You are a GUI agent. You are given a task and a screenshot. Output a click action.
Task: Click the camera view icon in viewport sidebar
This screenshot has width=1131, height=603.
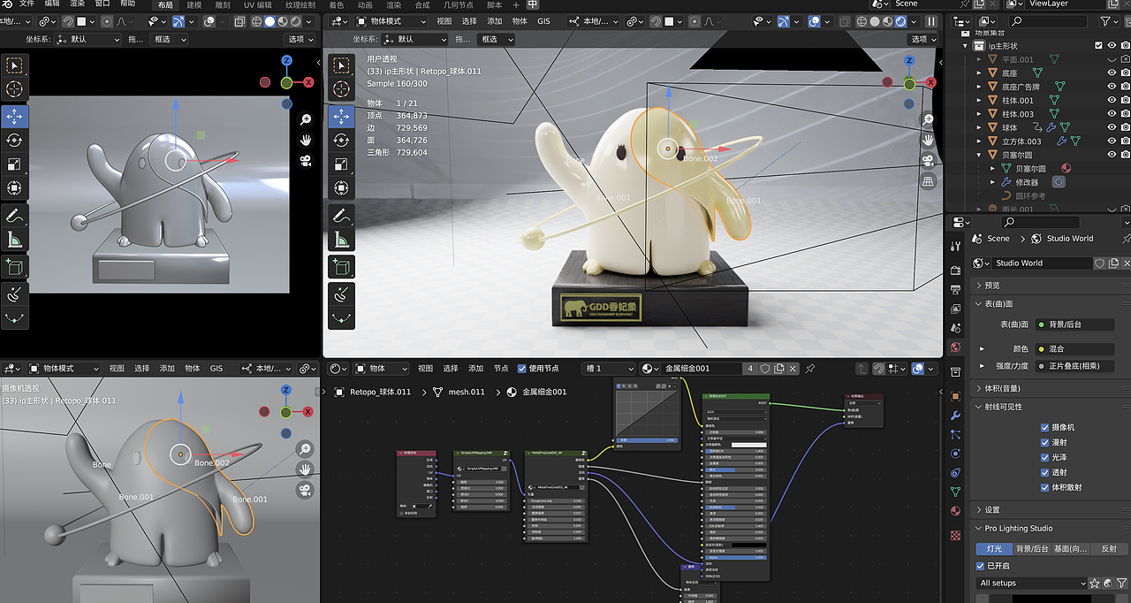pos(927,160)
